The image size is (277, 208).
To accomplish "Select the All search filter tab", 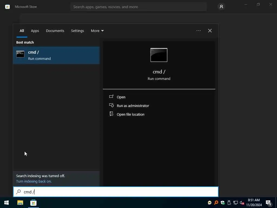I will [22, 31].
